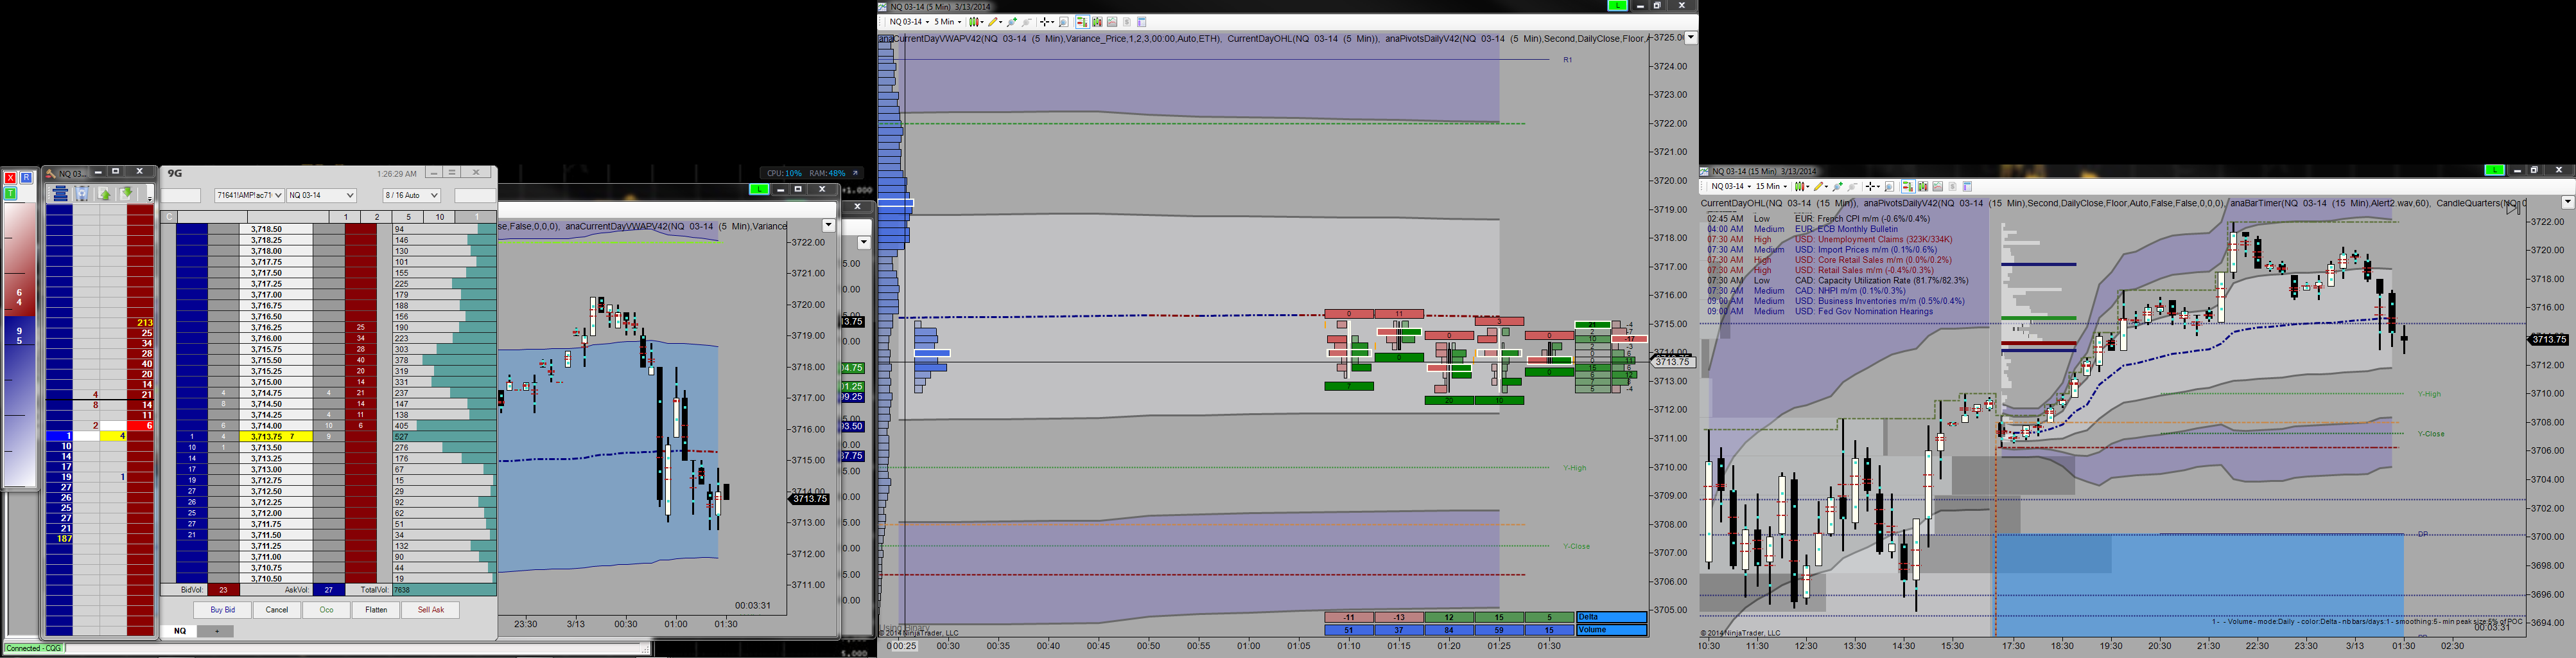Select quantity 2 in the 9G header row
The width and height of the screenshot is (2576, 658).
(377, 217)
